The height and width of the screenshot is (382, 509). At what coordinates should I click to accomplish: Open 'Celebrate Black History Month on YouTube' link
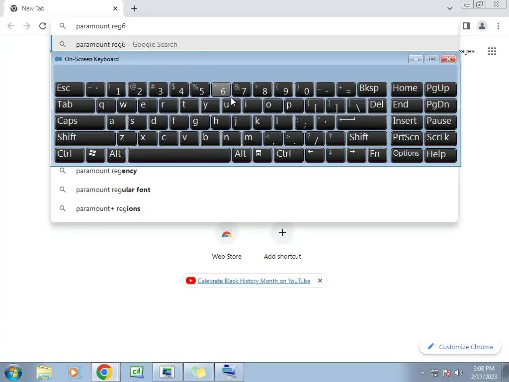254,281
